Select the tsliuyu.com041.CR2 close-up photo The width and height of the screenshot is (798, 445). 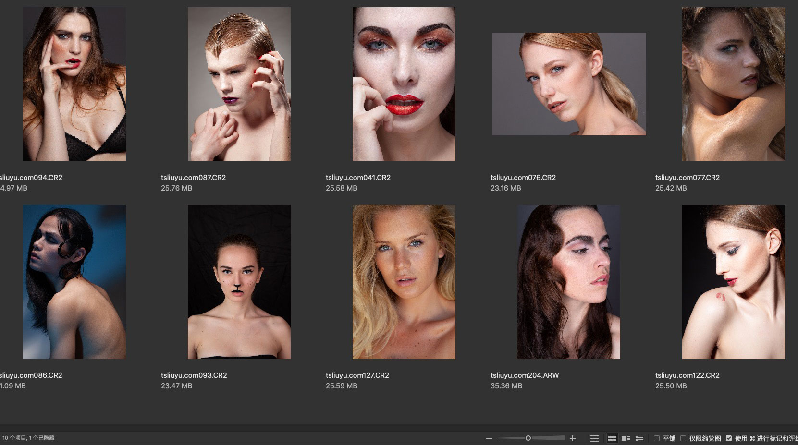(x=404, y=84)
